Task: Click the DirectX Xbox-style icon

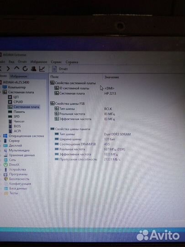Action: (5, 165)
